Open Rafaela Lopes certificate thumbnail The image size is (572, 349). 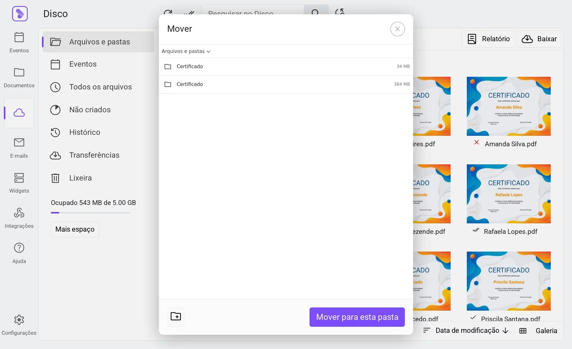(508, 194)
